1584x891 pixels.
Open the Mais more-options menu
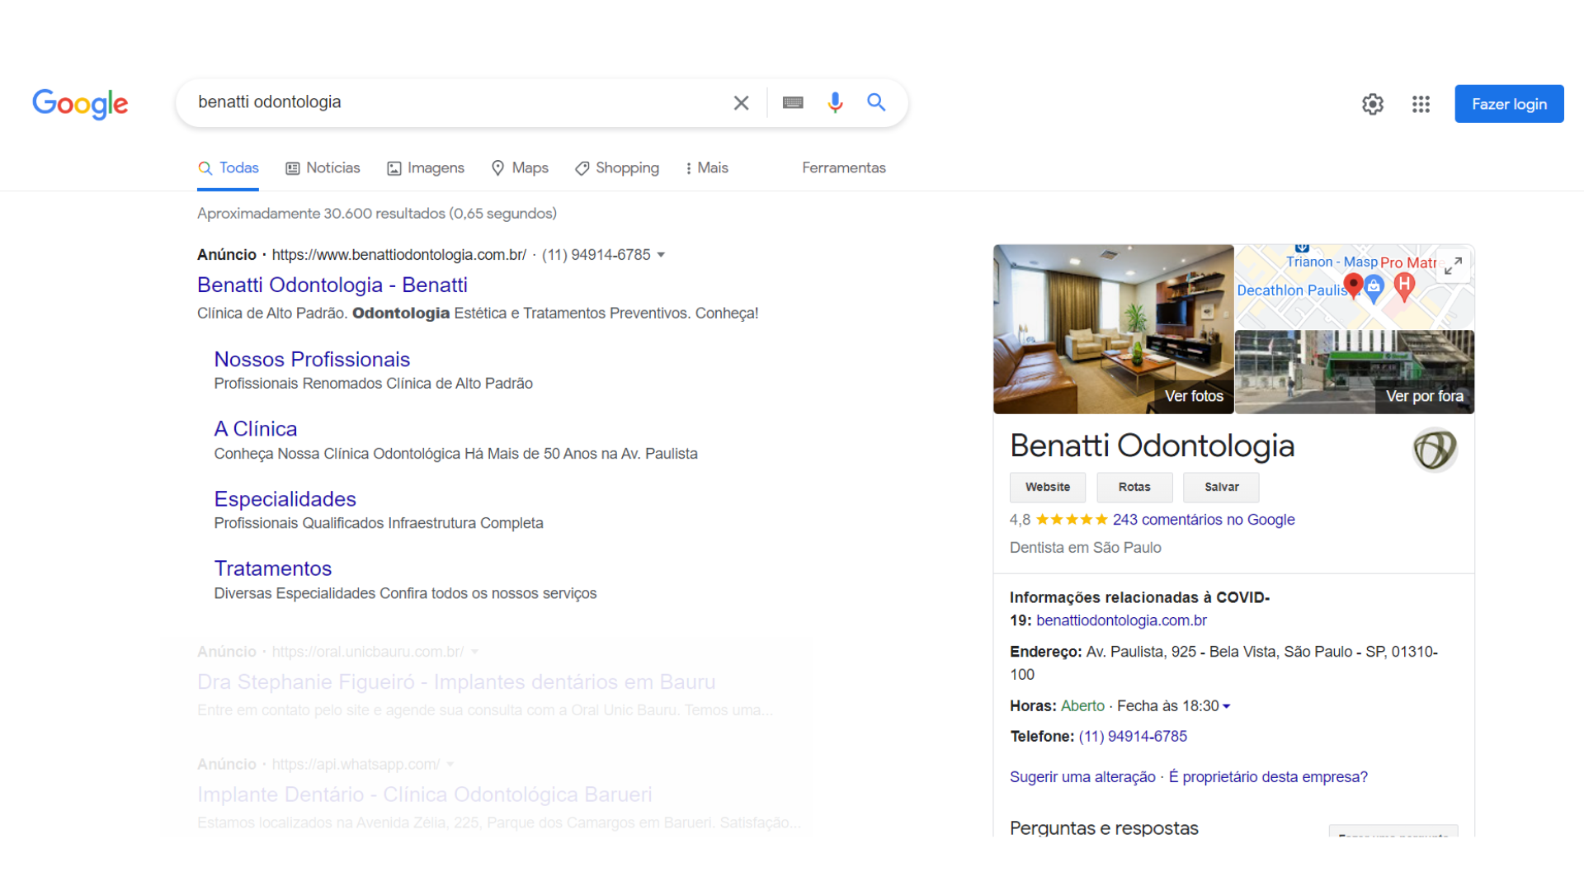click(707, 168)
